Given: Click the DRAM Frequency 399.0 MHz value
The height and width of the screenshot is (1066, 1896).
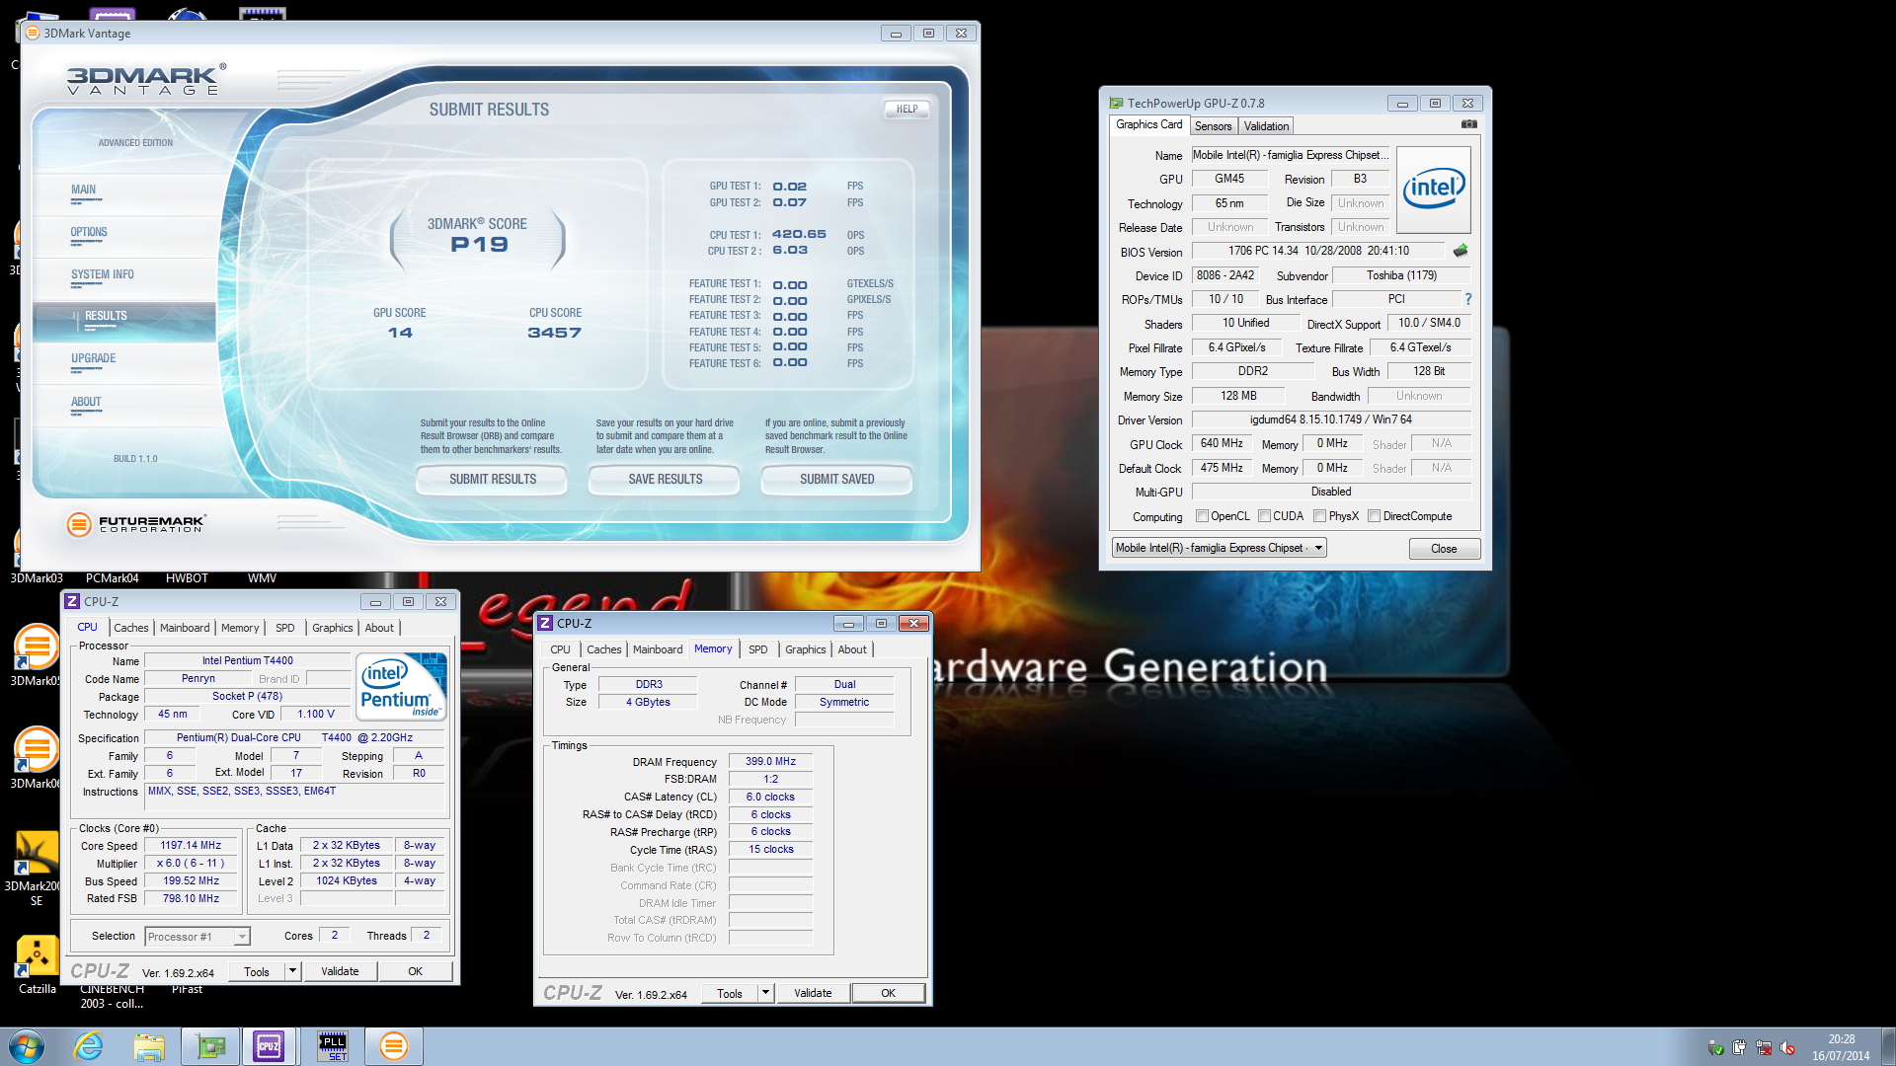Looking at the screenshot, I should coord(770,762).
